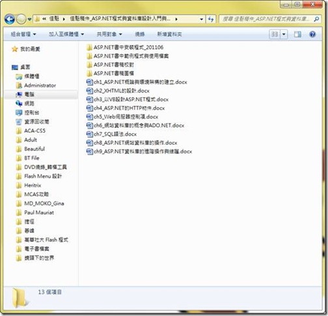Viewport: 328px width, 316px height.
Task: Select the third ASP.NET folder, just below the two ASP.NET書中 folders
Action: coord(110,64)
